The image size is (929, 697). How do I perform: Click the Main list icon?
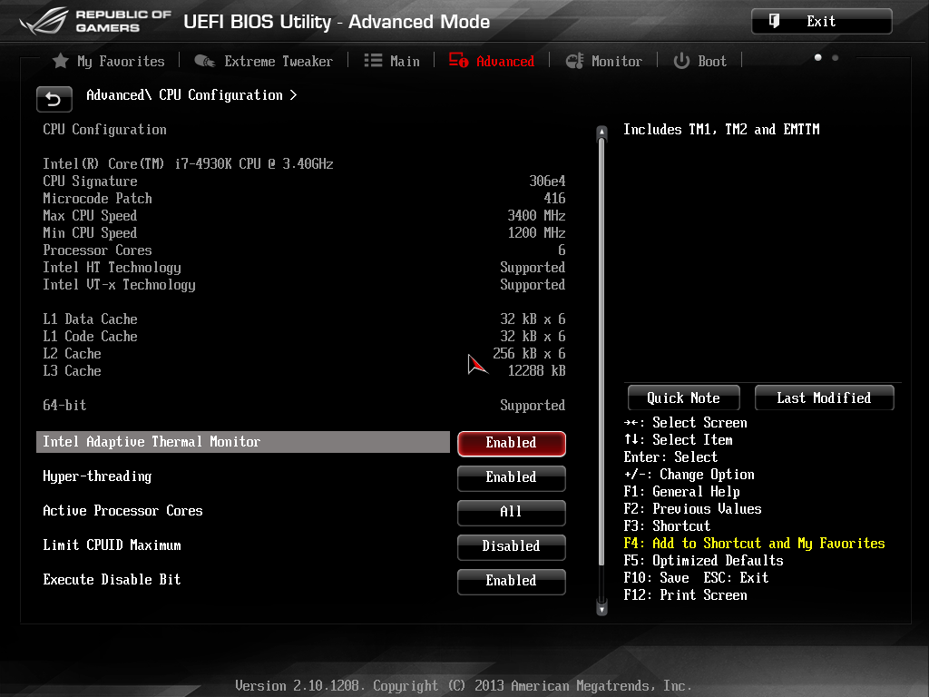373,61
